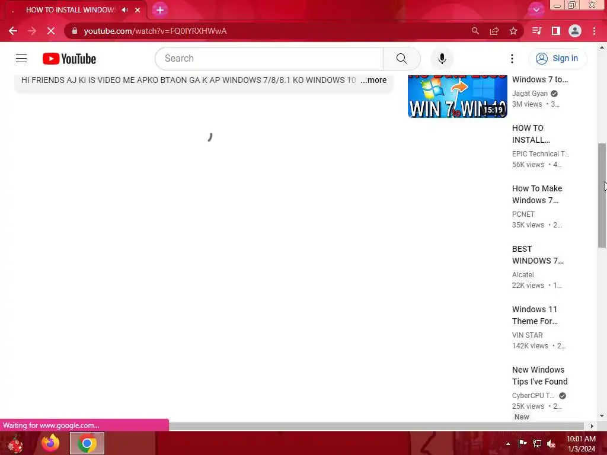Open Chrome three-dot menu
The width and height of the screenshot is (607, 455).
tap(594, 31)
